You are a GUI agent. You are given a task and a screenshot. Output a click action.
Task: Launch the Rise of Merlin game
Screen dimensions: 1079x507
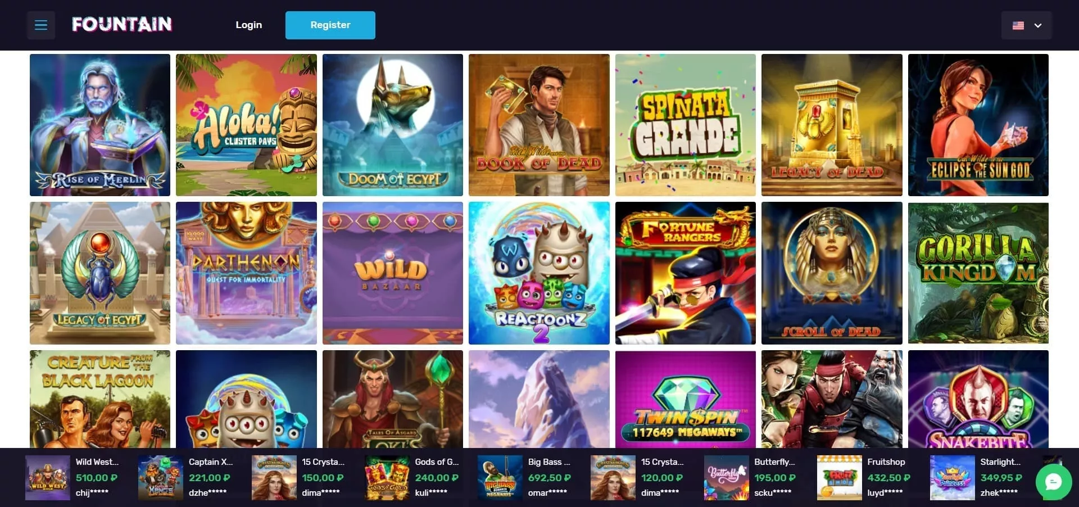[100, 125]
